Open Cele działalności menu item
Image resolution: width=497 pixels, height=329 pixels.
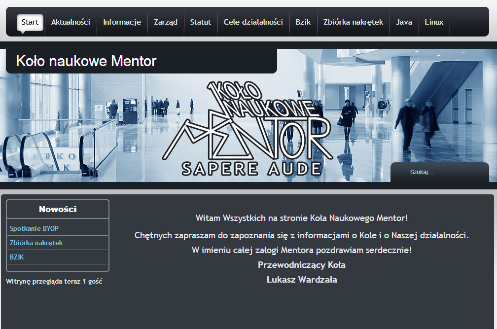[x=253, y=22]
